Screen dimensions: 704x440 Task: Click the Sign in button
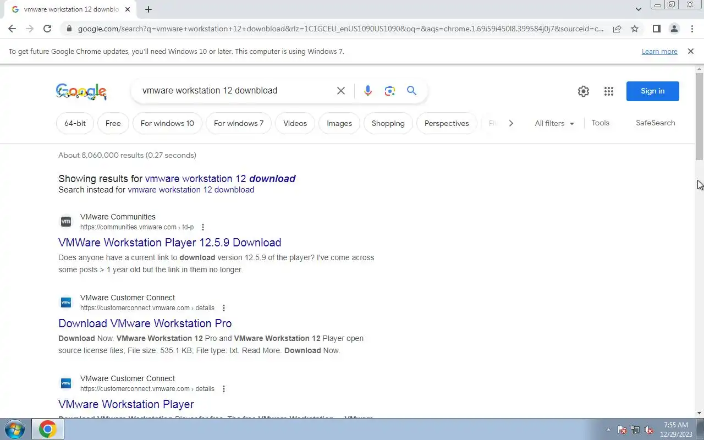(652, 91)
